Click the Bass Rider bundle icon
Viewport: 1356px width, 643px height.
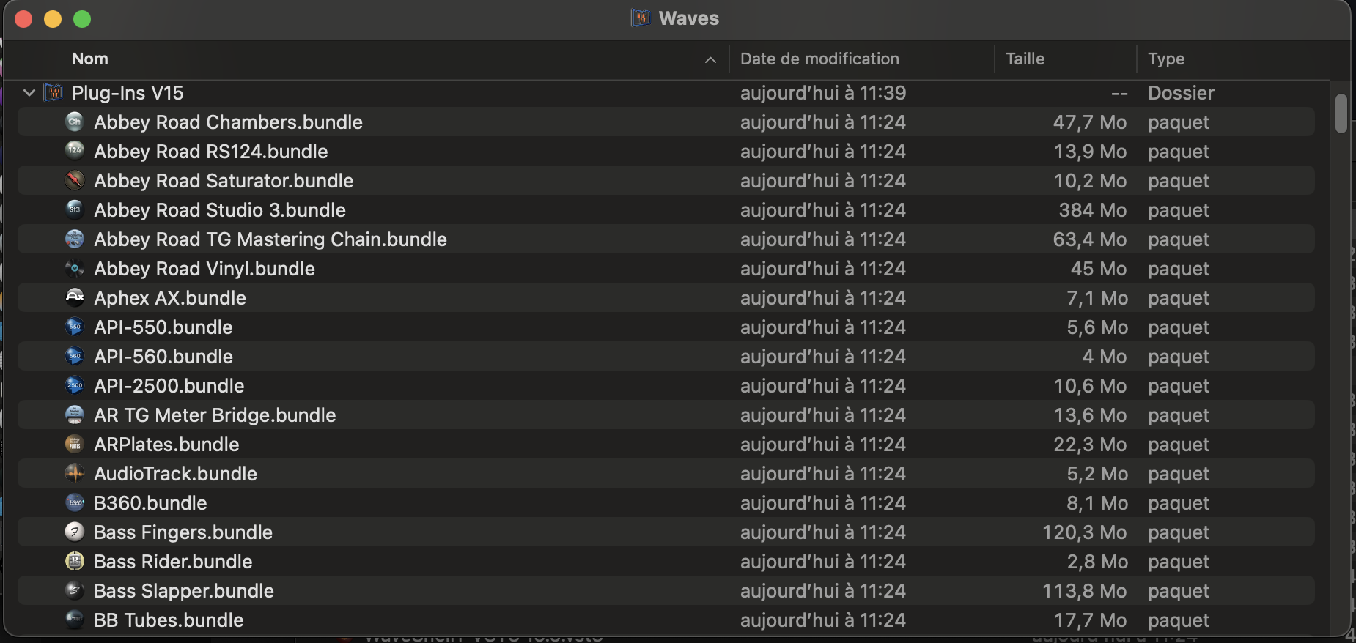75,561
